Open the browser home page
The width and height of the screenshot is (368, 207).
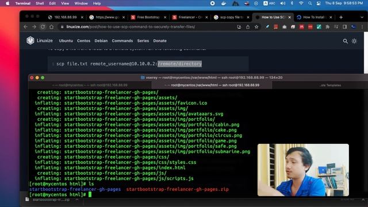(x=51, y=27)
